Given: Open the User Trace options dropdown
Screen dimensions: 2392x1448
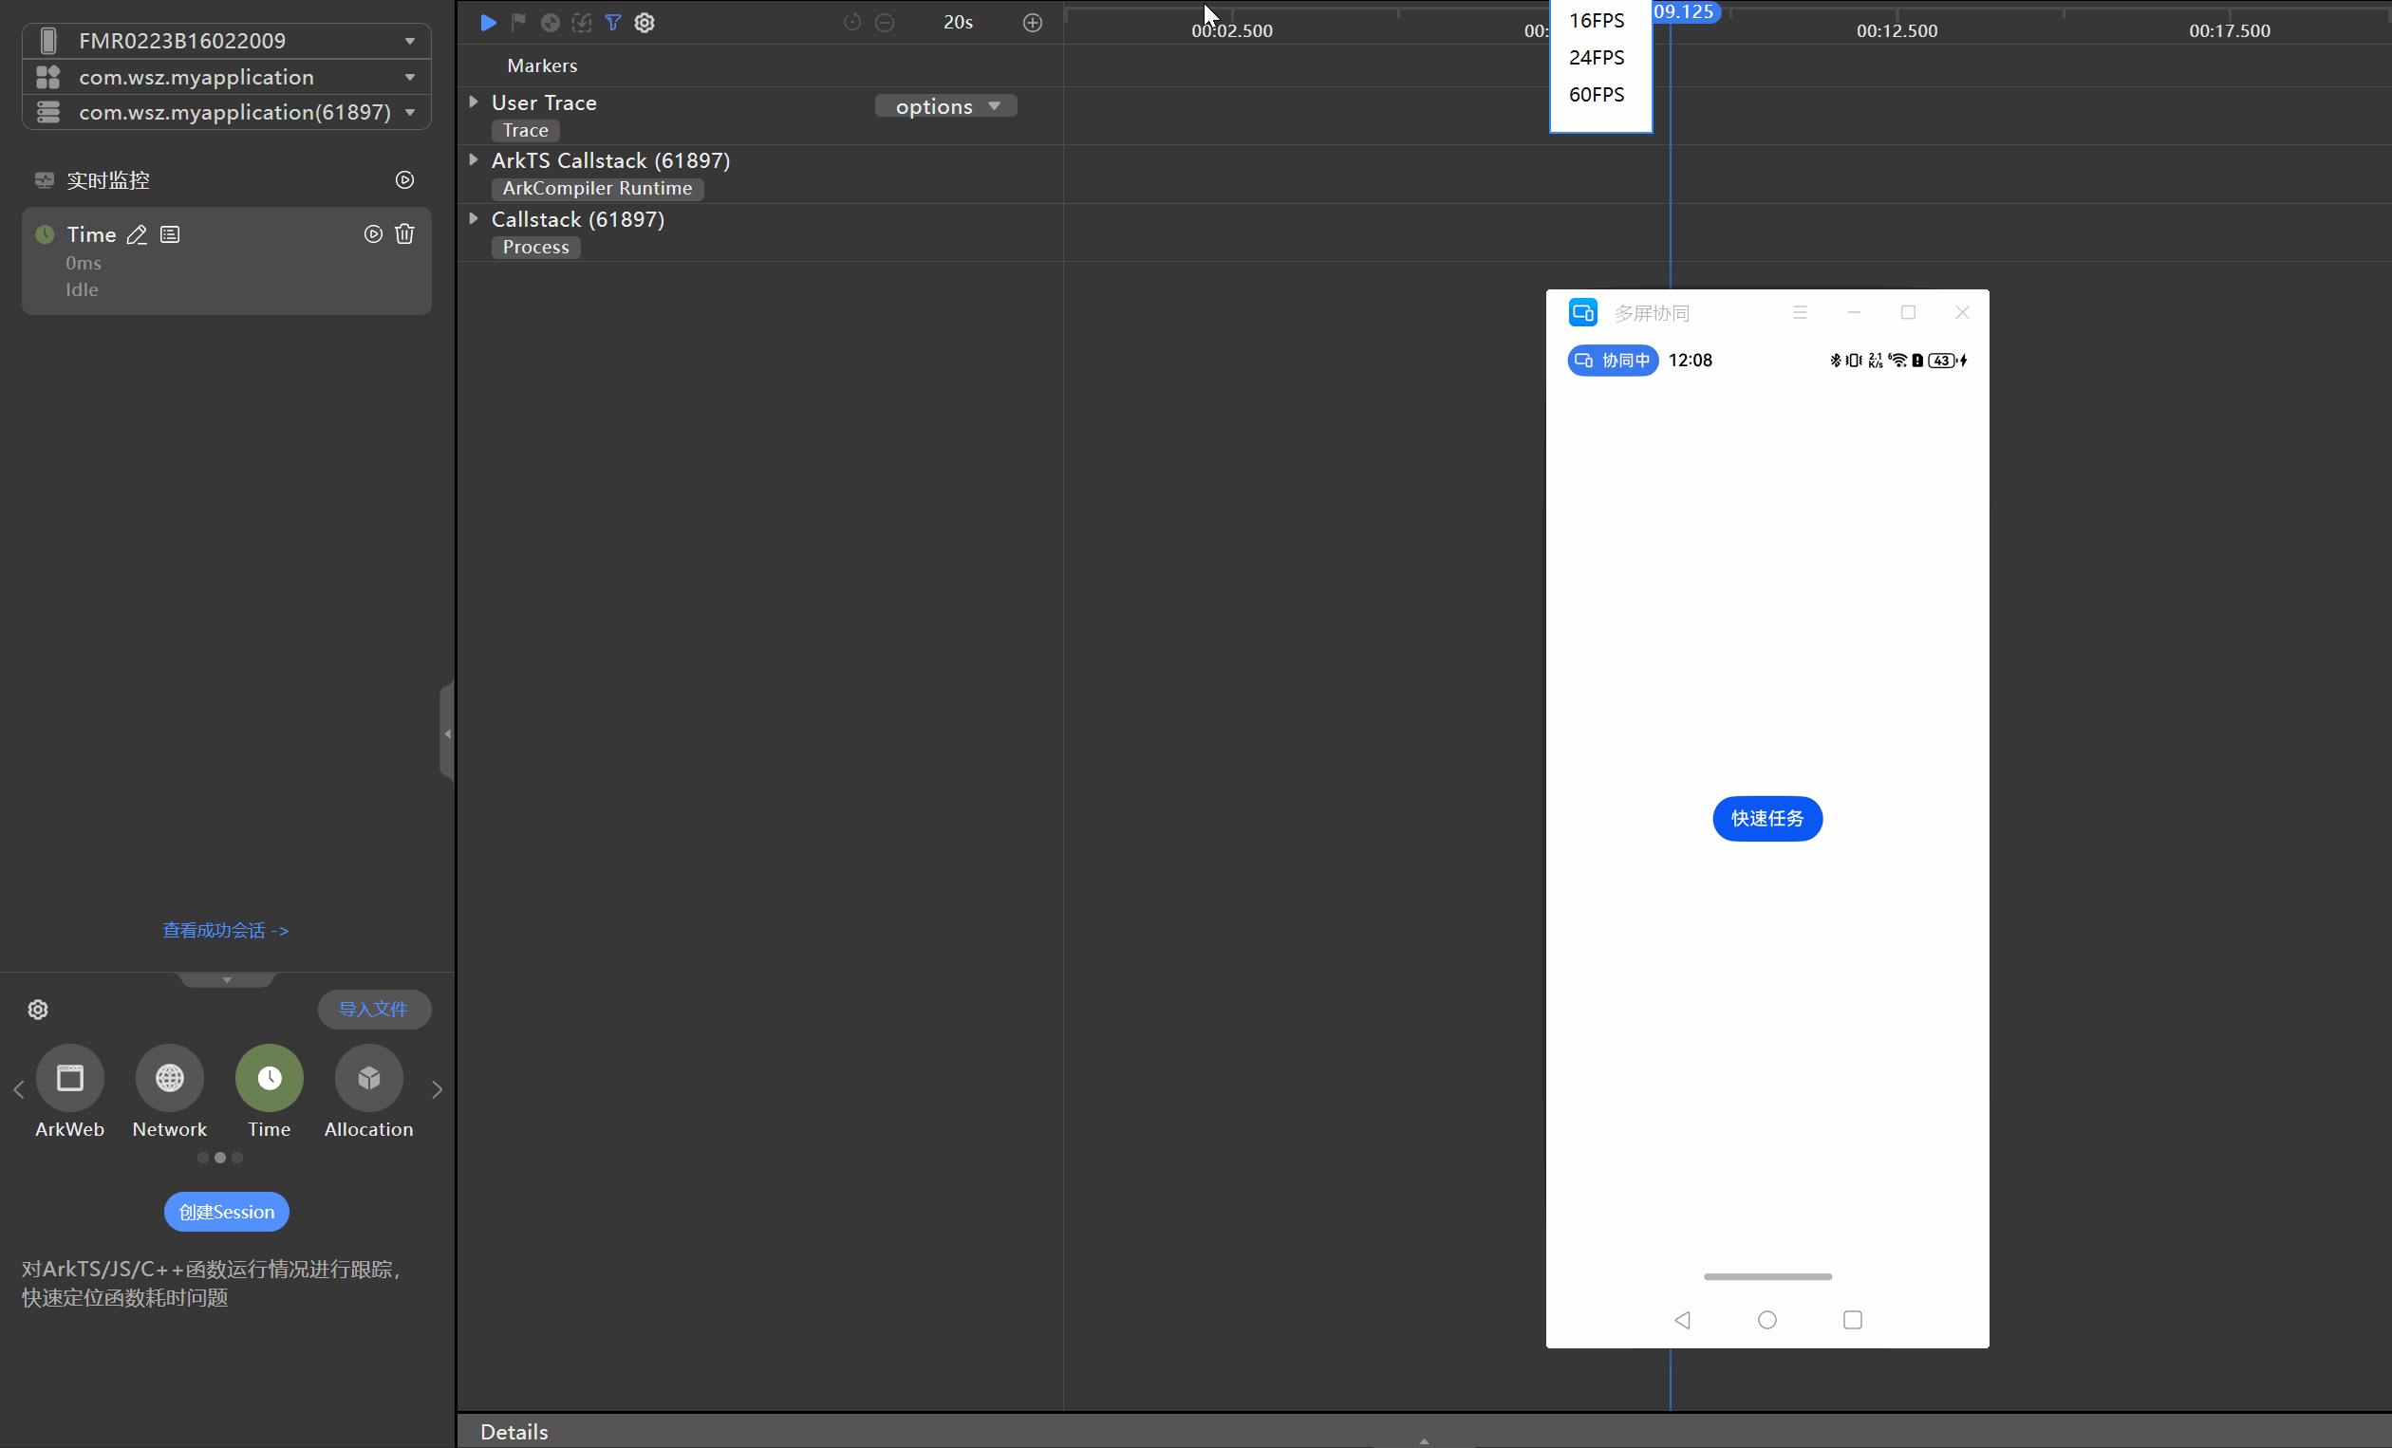Looking at the screenshot, I should click(x=945, y=105).
